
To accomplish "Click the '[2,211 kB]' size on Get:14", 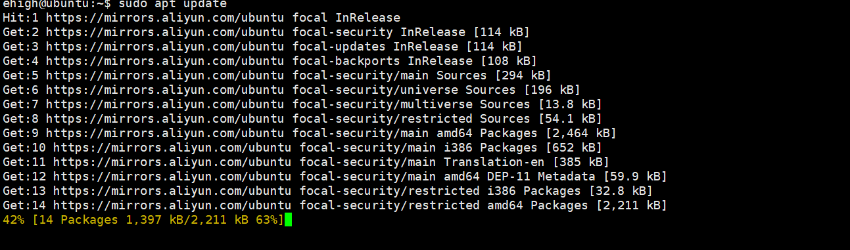I will 630,205.
